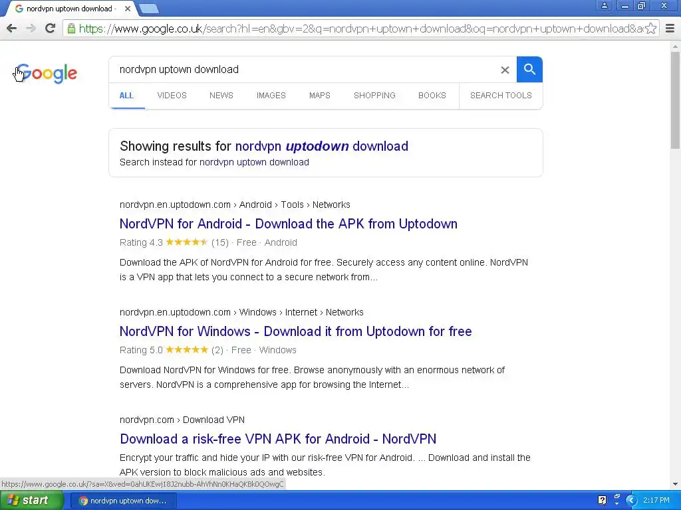
Task: Open 'NordVPN for Windows - Download it' result
Action: (x=296, y=331)
